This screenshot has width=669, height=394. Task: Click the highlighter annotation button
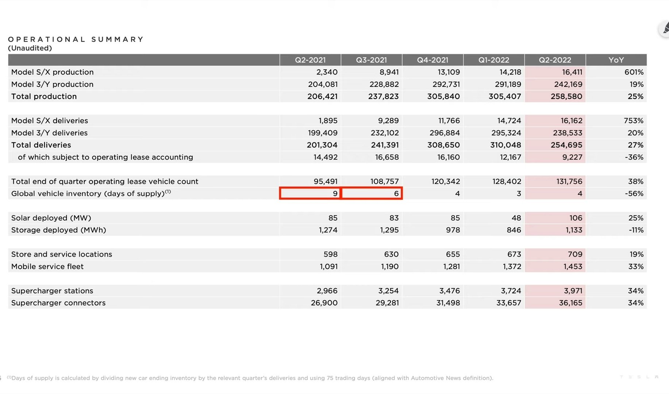[665, 29]
